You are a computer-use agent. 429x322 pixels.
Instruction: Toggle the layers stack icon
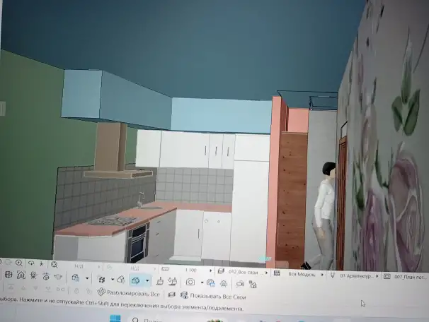click(171, 294)
